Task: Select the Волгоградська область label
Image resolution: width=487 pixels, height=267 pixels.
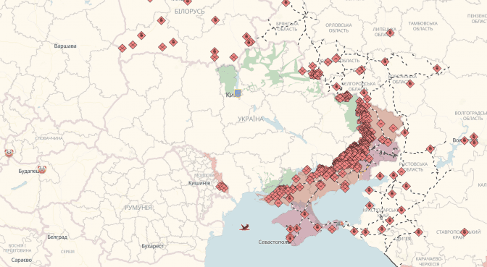Action: pos(470,116)
